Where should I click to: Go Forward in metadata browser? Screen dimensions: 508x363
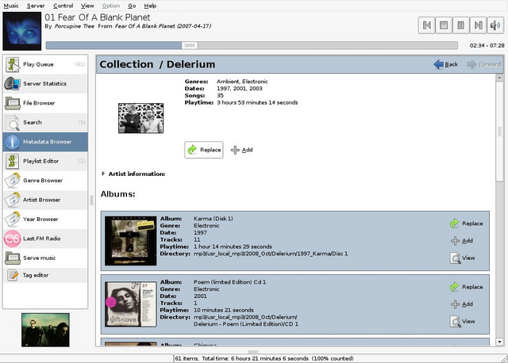tap(484, 64)
